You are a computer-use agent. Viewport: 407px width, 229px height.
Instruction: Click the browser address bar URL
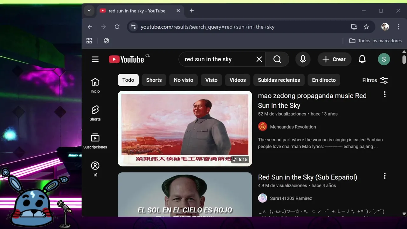(x=207, y=27)
